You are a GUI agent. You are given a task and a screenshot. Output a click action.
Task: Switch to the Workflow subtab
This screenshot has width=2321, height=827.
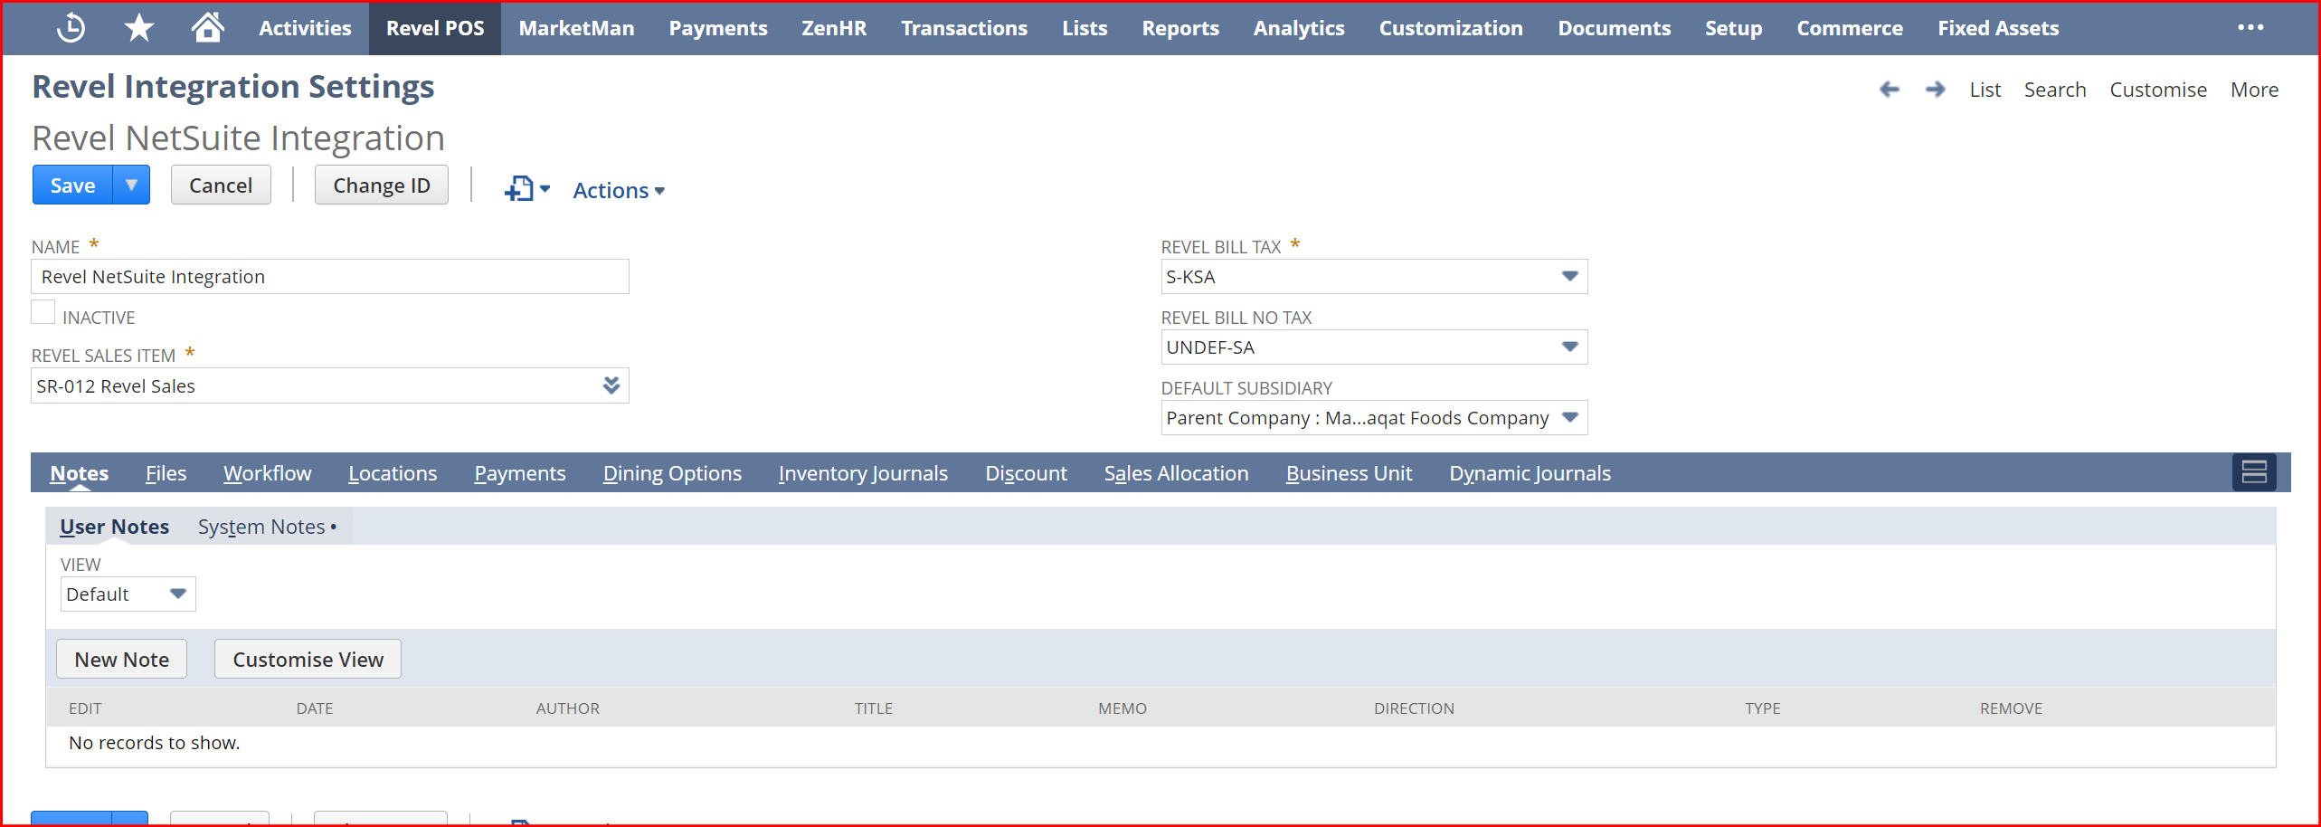(268, 473)
